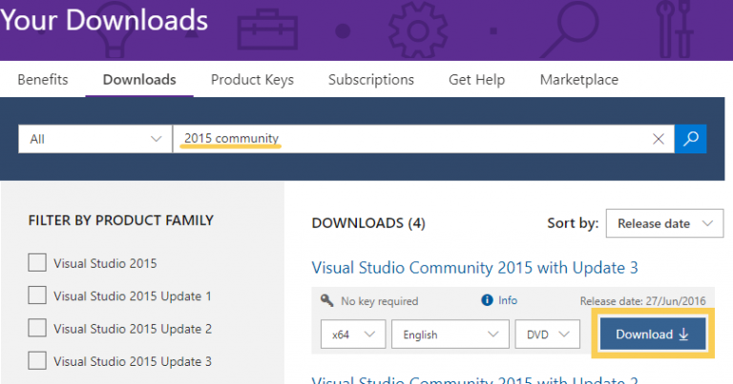The width and height of the screenshot is (733, 384).
Task: Expand the Sort by Release date dropdown
Action: (664, 224)
